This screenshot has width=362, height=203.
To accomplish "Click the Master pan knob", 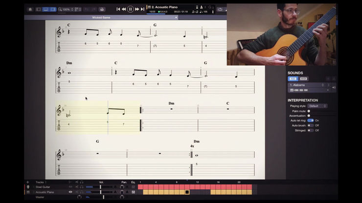I will click(x=122, y=197).
